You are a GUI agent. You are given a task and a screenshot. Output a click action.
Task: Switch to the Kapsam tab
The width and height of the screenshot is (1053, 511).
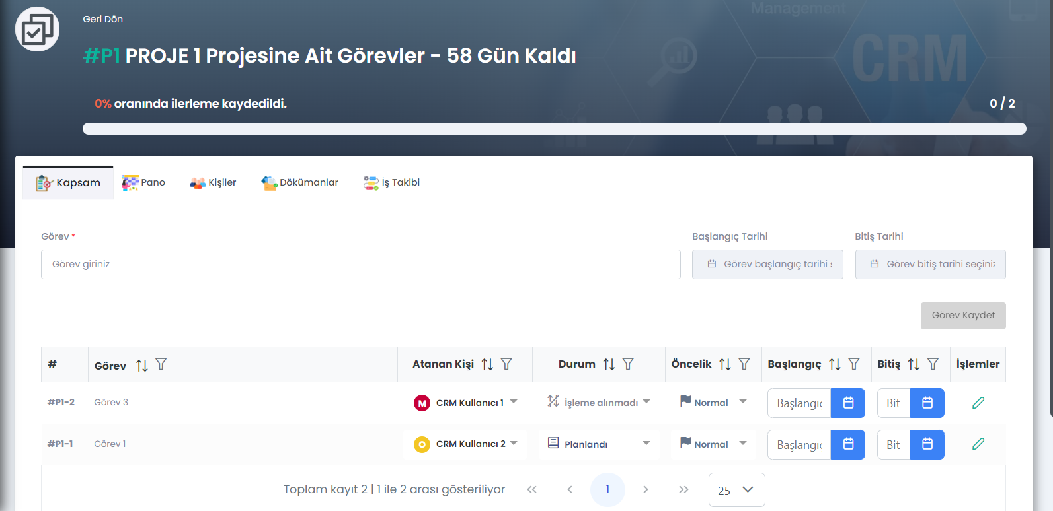coord(68,182)
